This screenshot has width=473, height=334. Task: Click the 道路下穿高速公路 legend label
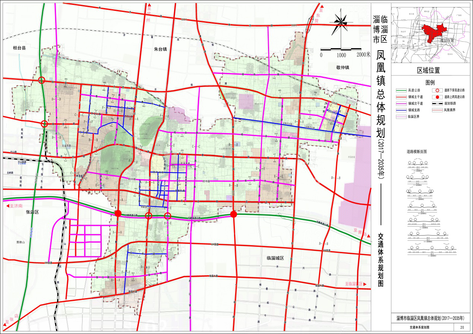coord(454,90)
